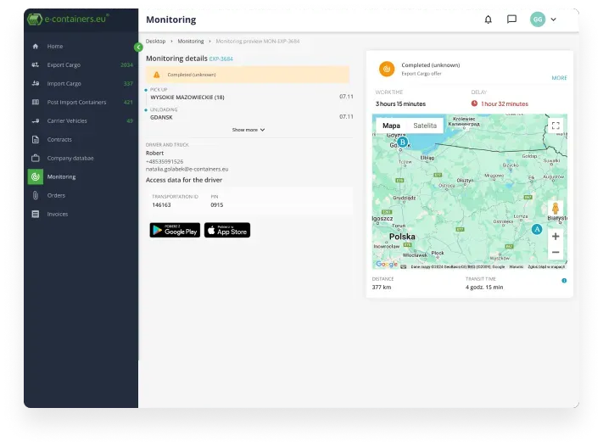
Task: Zoom out on the map
Action: pos(556,252)
